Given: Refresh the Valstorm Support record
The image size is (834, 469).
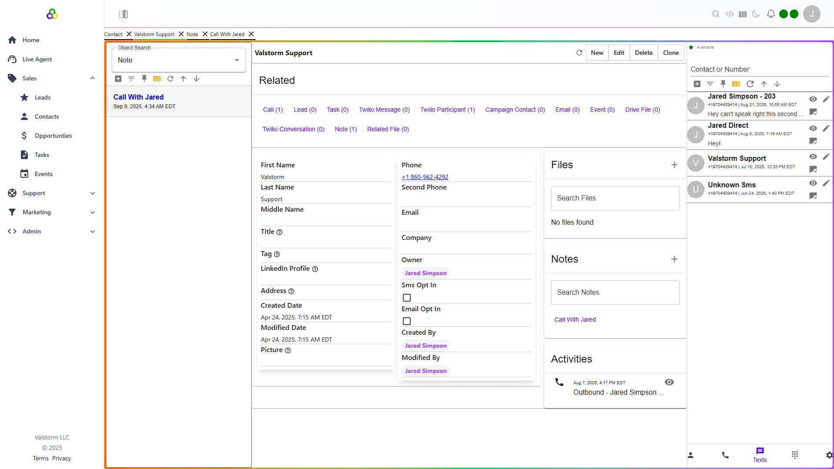Looking at the screenshot, I should [579, 53].
